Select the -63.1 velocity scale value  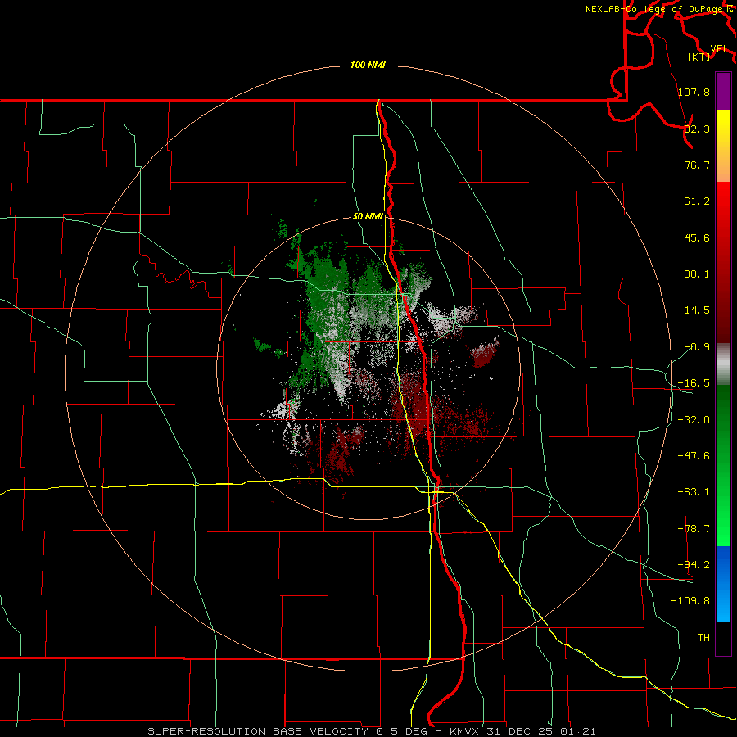(694, 492)
